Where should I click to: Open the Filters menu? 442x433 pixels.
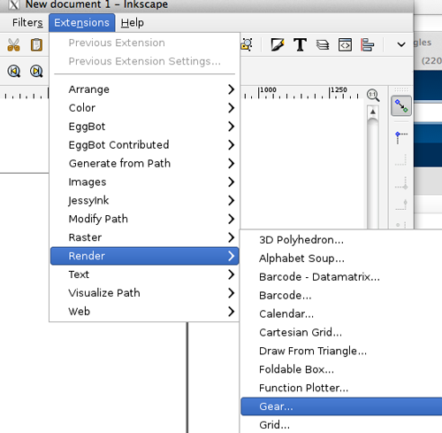(27, 23)
